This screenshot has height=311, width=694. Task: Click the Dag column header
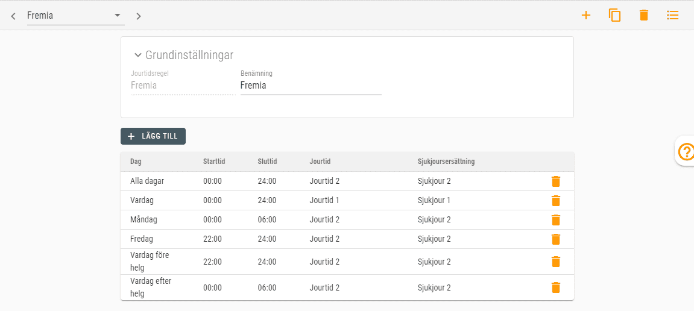point(136,162)
